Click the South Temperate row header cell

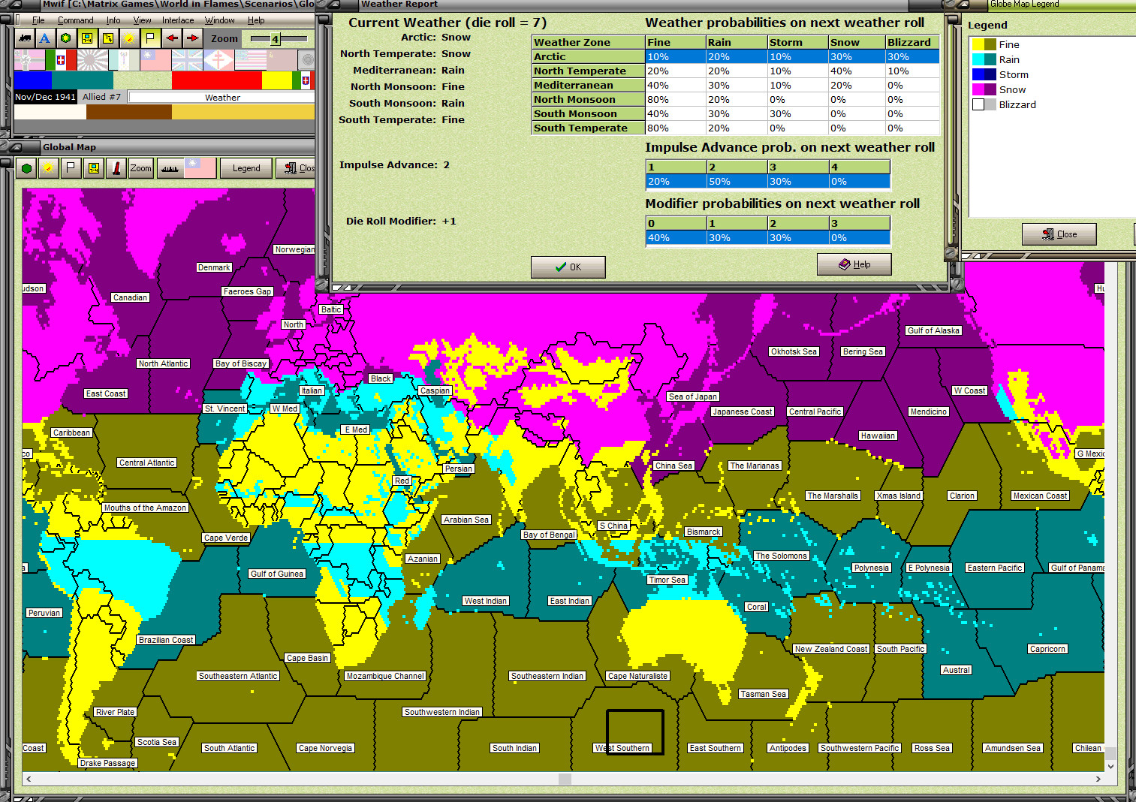[x=589, y=128]
